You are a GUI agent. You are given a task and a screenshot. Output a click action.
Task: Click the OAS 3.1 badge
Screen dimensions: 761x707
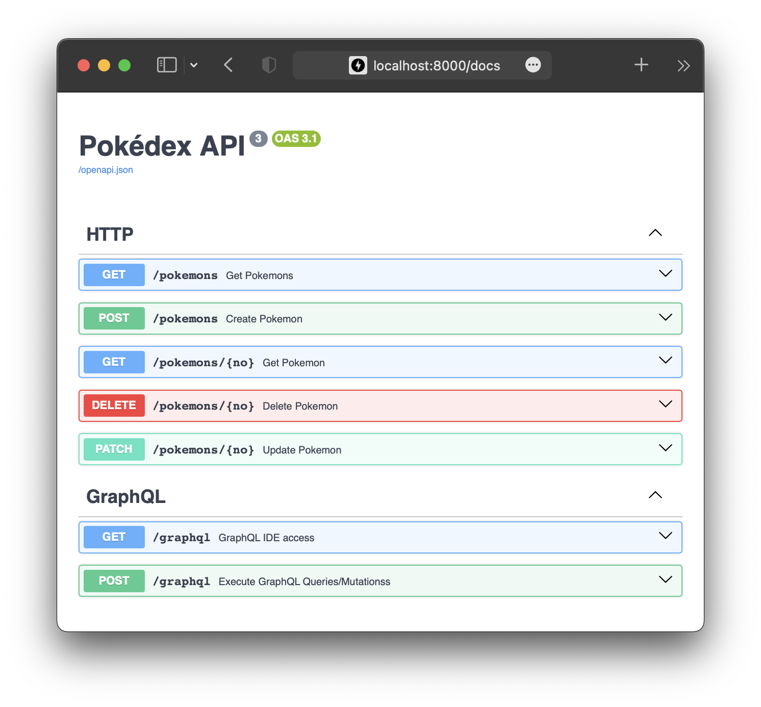(x=296, y=138)
